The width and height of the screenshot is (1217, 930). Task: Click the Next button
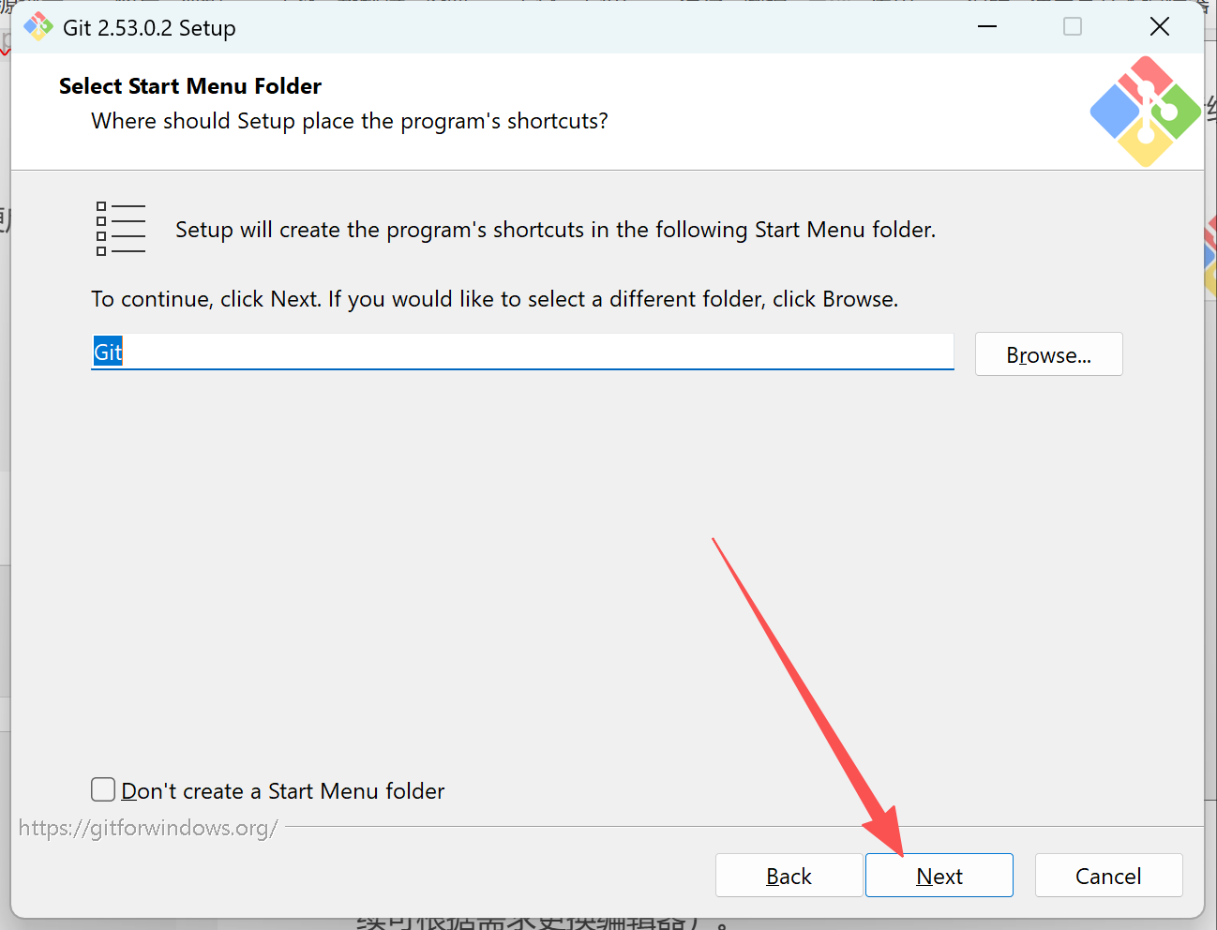coord(939,875)
